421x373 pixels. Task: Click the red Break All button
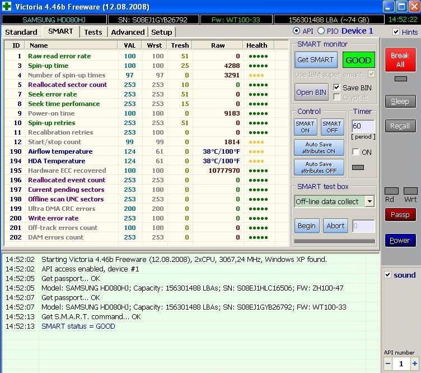(x=400, y=59)
